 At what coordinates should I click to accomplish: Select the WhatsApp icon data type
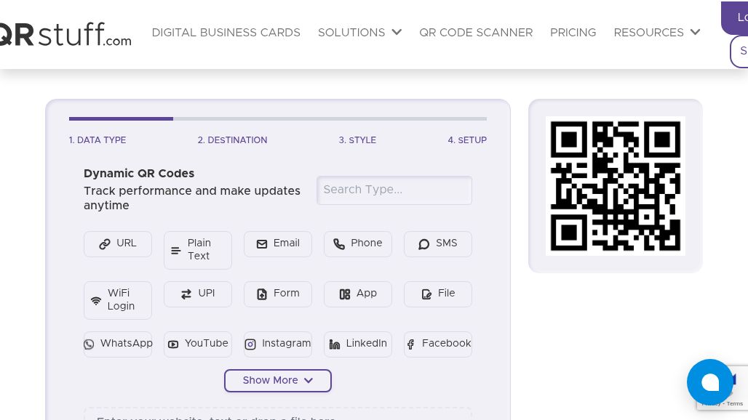coord(89,344)
